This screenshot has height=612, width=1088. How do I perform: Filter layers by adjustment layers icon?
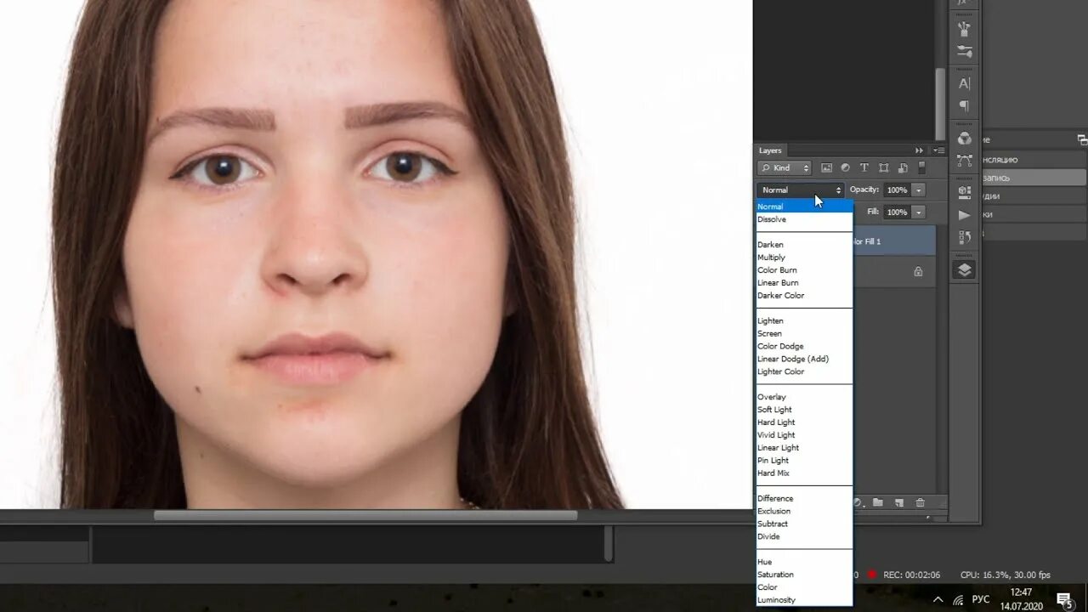point(845,168)
